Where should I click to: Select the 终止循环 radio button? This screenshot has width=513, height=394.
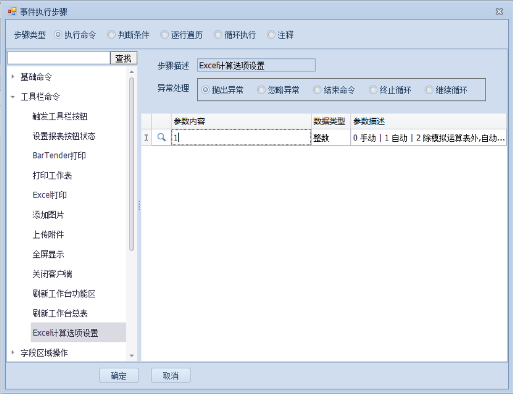tap(373, 90)
